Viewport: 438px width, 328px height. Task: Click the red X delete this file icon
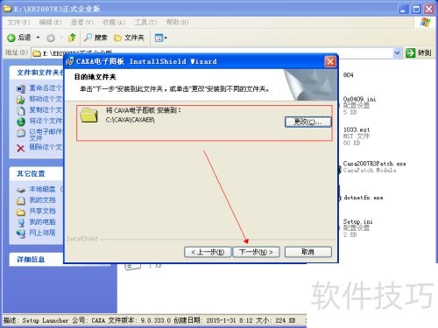click(x=21, y=148)
